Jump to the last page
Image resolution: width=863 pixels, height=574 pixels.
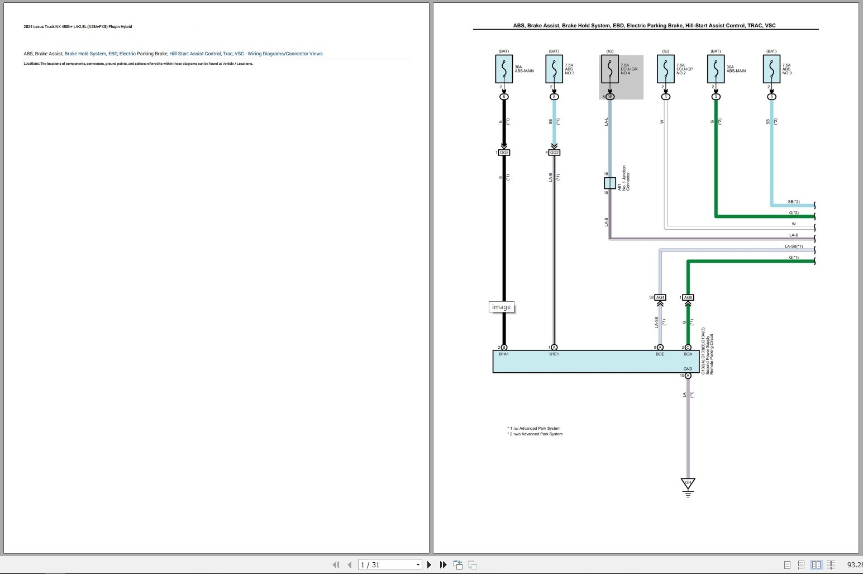[442, 564]
